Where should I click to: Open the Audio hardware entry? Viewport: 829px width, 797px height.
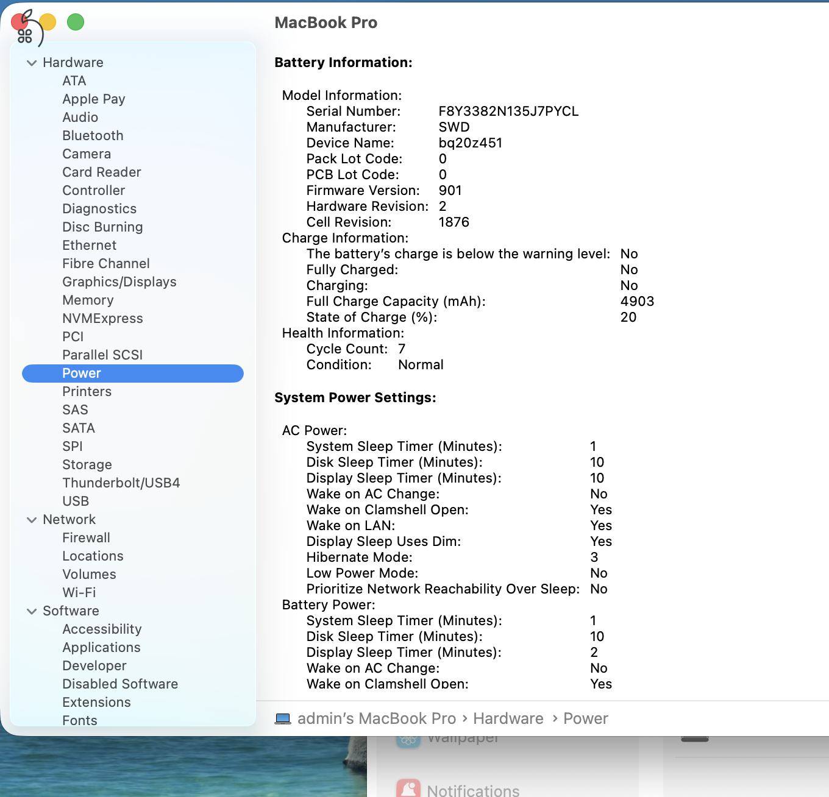80,118
